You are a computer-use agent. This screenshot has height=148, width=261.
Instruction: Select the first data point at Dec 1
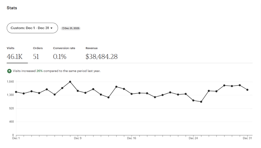tap(16, 92)
